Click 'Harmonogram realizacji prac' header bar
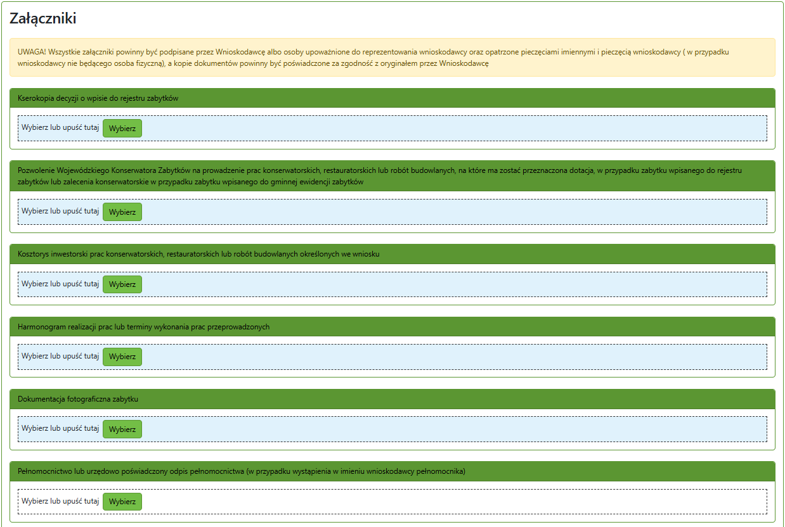This screenshot has height=527, width=785. [144, 327]
